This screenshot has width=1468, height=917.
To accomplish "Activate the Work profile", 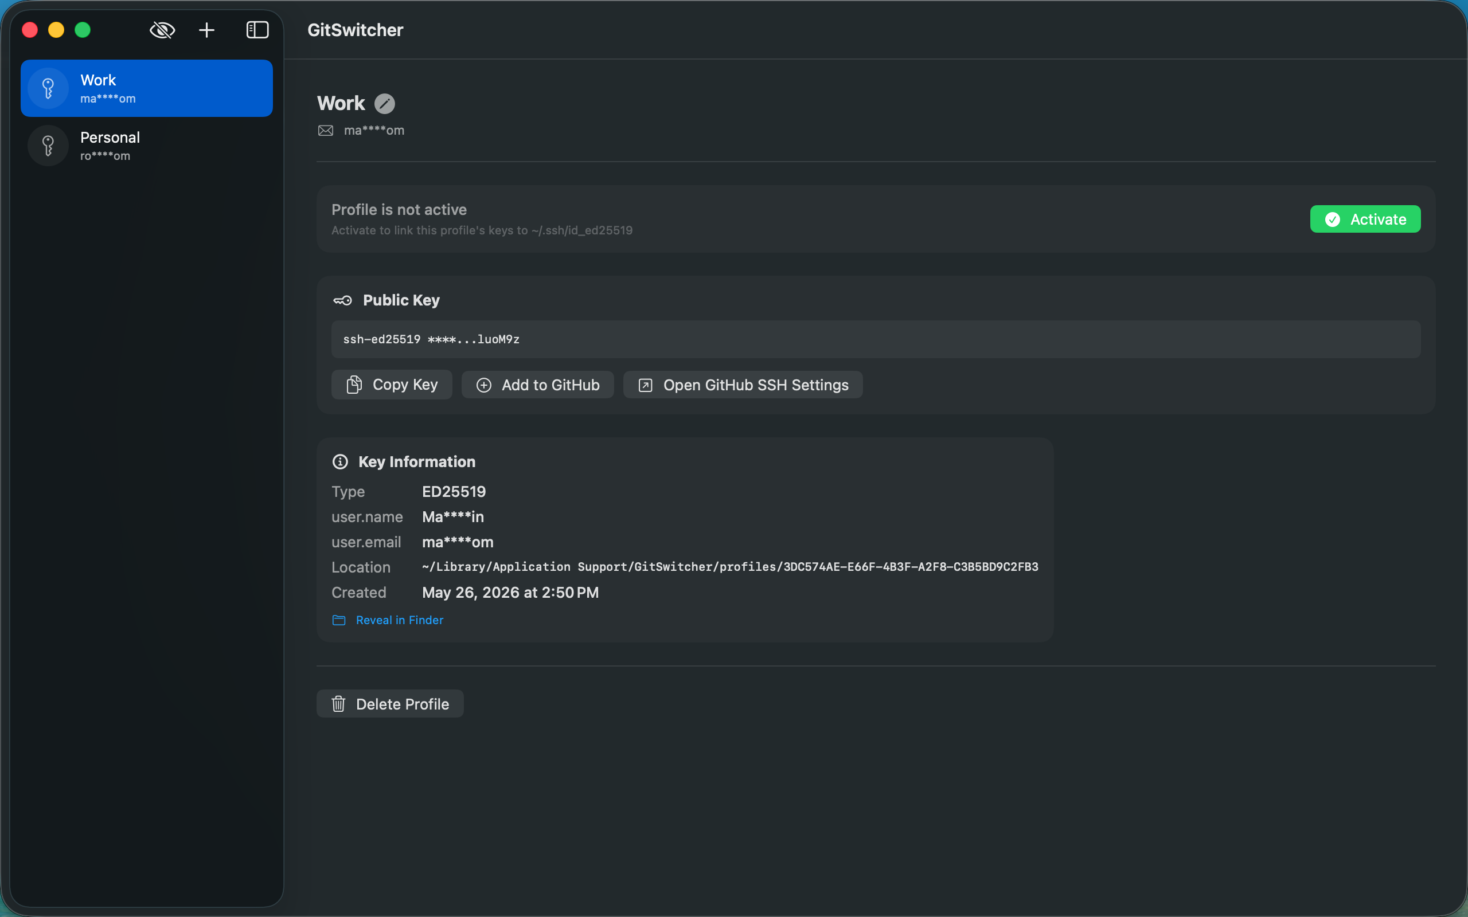I will (1365, 219).
